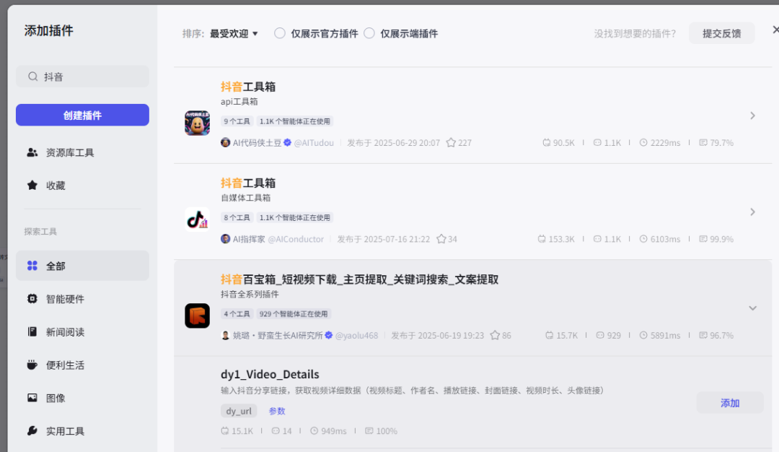Select 全部 category in sidebar
The height and width of the screenshot is (452, 779).
click(x=82, y=266)
